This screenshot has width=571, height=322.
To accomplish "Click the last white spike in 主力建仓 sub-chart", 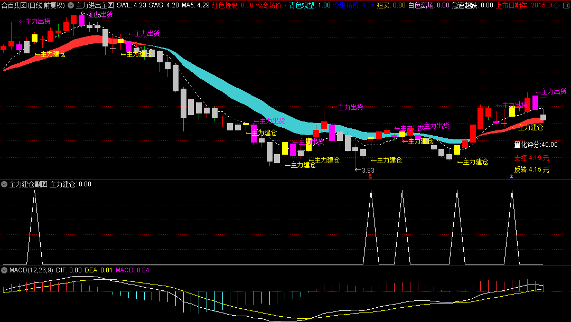I will pos(512,227).
